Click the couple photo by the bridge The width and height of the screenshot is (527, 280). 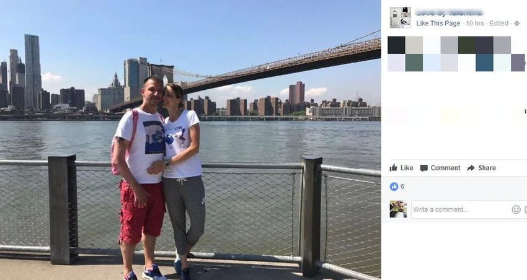pos(190,140)
